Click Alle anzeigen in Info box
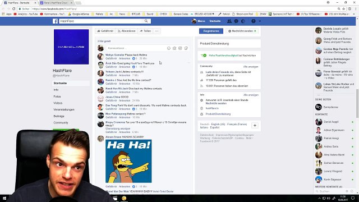This screenshot has height=202, width=359. click(251, 95)
